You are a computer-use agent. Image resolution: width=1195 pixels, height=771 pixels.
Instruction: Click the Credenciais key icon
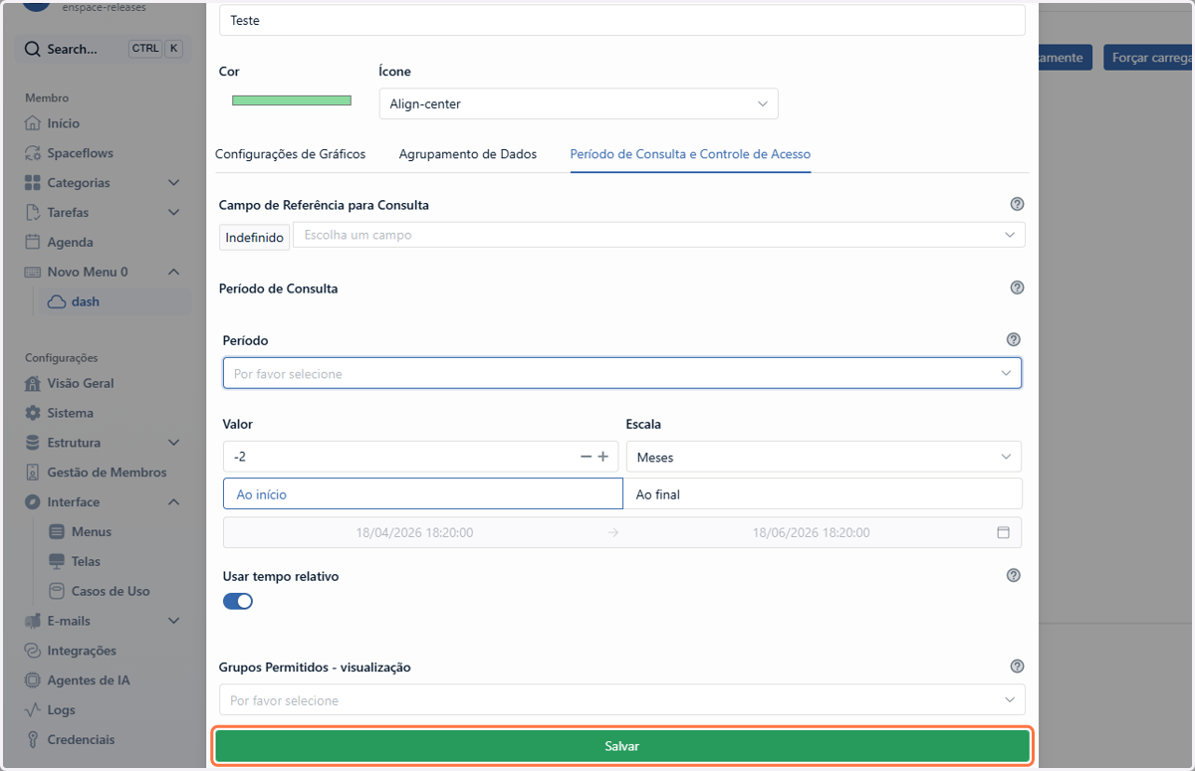[x=32, y=740]
